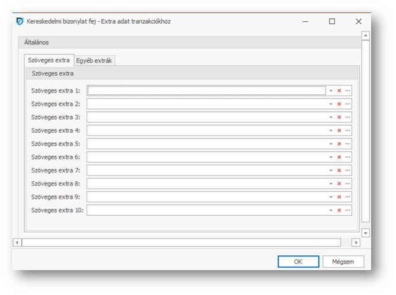Expand the Szöveges extra 1 dropdown arrow
The height and width of the screenshot is (295, 396).
tap(331, 91)
